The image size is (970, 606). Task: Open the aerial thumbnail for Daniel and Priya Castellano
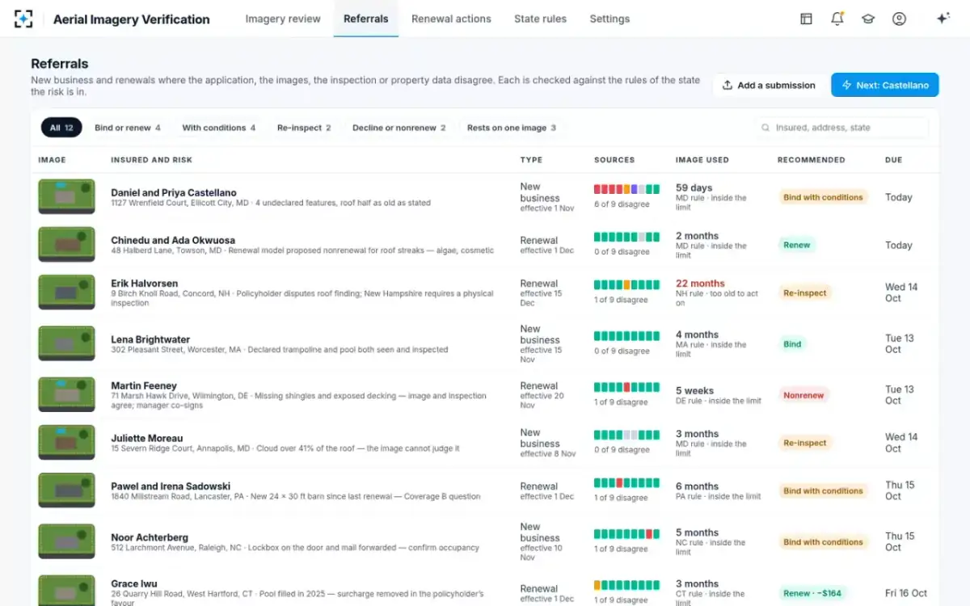66,196
